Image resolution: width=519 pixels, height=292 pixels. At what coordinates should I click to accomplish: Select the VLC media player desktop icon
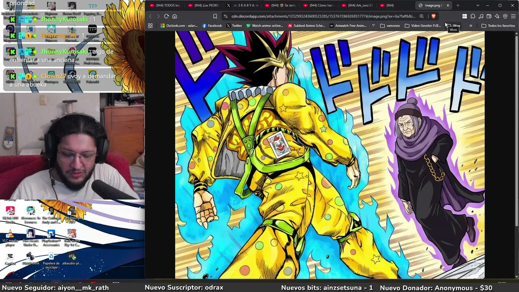pyautogui.click(x=10, y=238)
